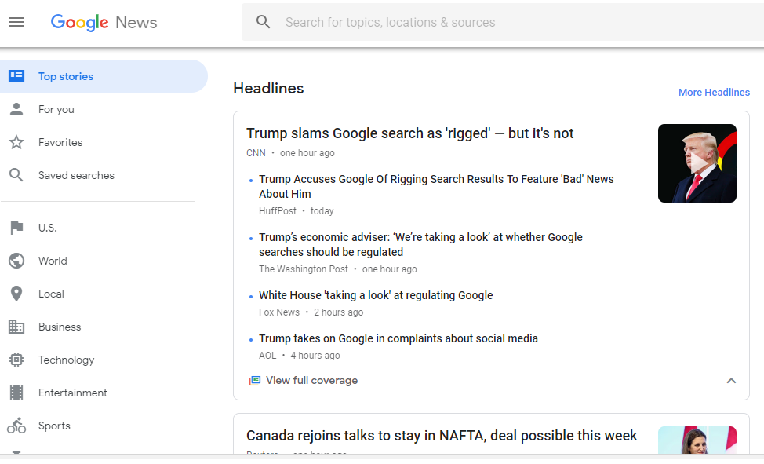Image resolution: width=764 pixels, height=464 pixels.
Task: Click the Google News logo
Action: (x=104, y=23)
